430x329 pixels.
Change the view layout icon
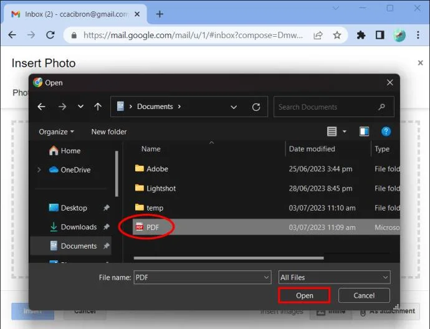click(332, 131)
